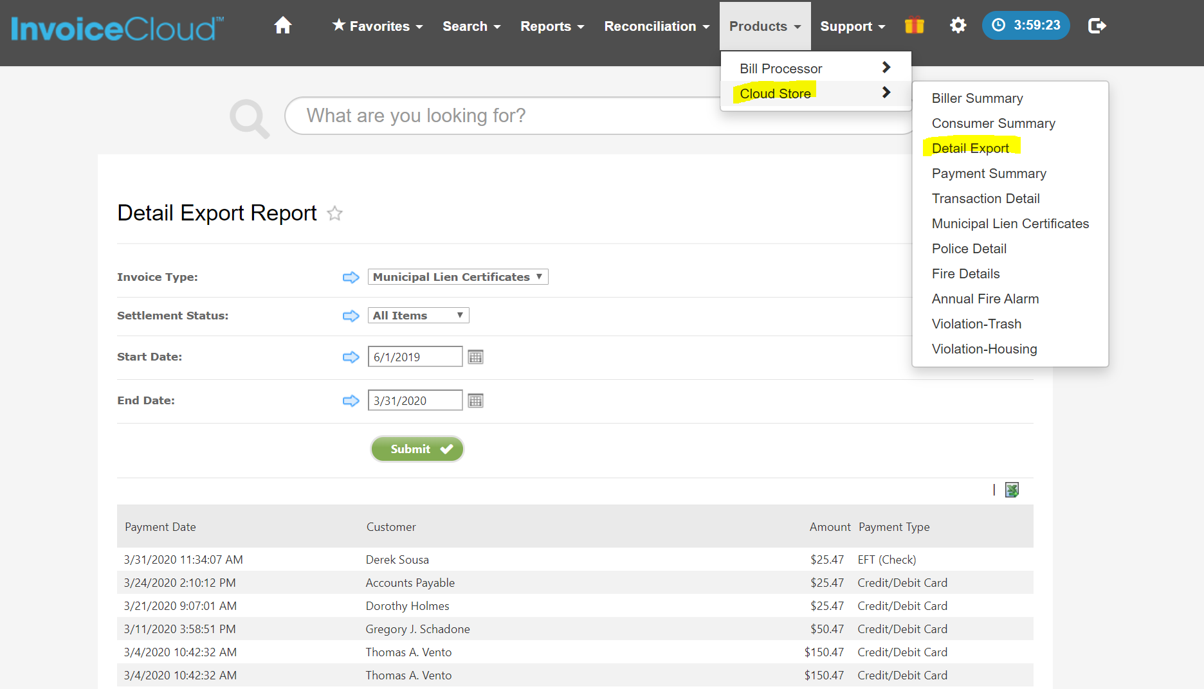The height and width of the screenshot is (689, 1204).
Task: Click the Payment Type column header
Action: point(894,527)
